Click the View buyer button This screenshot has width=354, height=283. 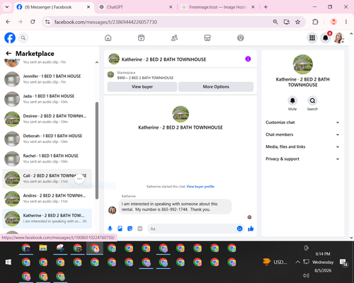tap(142, 87)
